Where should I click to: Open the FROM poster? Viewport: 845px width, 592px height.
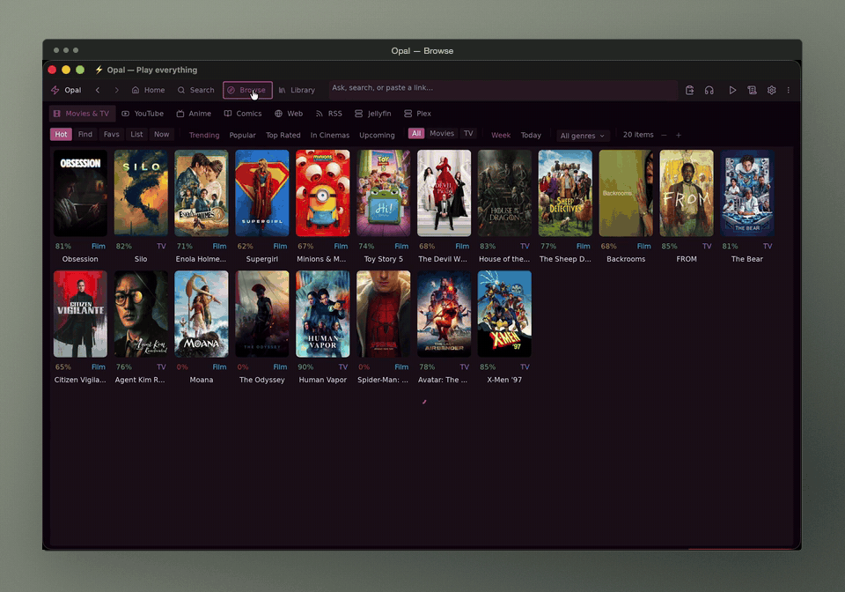687,193
